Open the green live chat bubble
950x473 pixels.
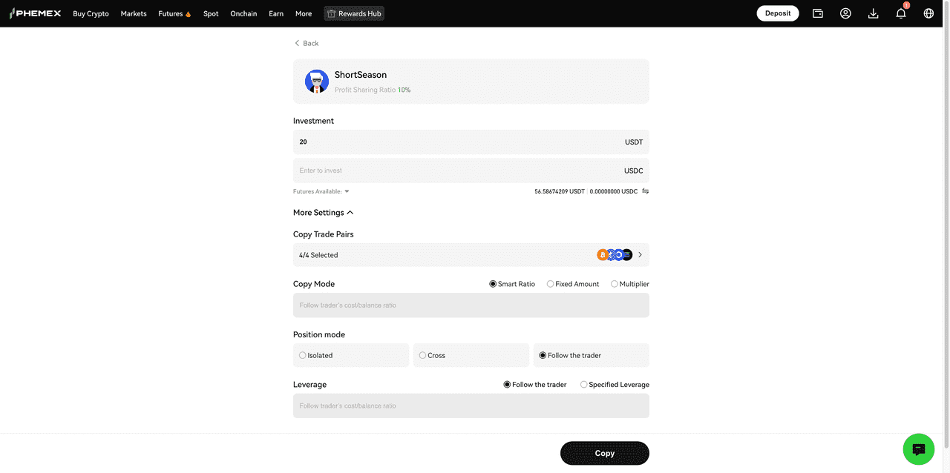coord(918,449)
